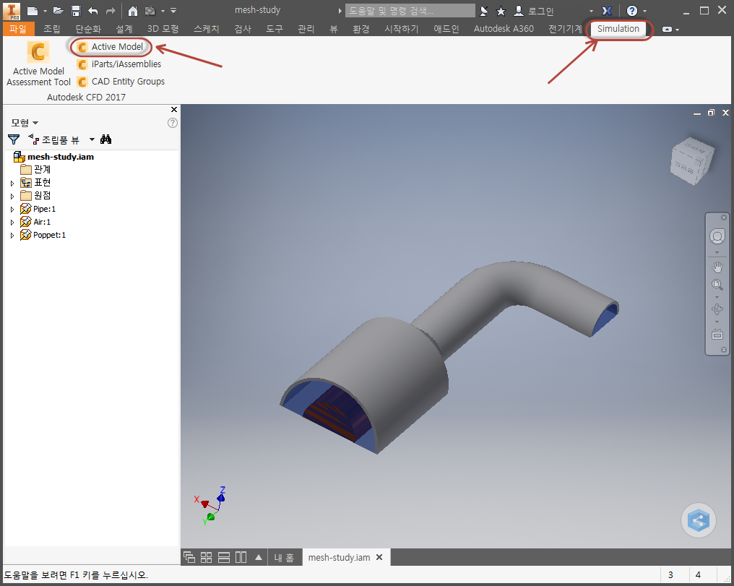Image resolution: width=734 pixels, height=586 pixels.
Task: Open the customize quick access toolbar arrow
Action: (x=173, y=11)
